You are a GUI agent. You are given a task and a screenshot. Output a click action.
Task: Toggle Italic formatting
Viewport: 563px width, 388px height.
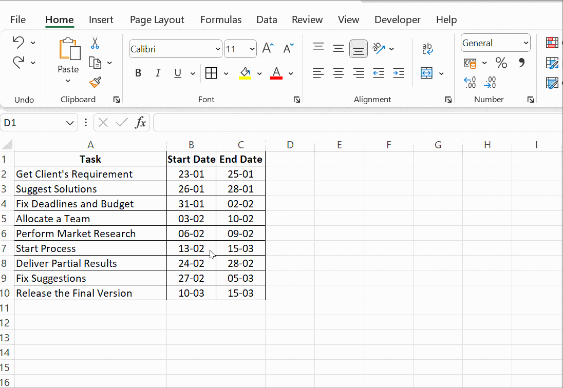point(158,73)
